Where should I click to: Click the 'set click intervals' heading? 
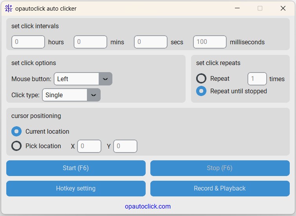tap(35, 26)
